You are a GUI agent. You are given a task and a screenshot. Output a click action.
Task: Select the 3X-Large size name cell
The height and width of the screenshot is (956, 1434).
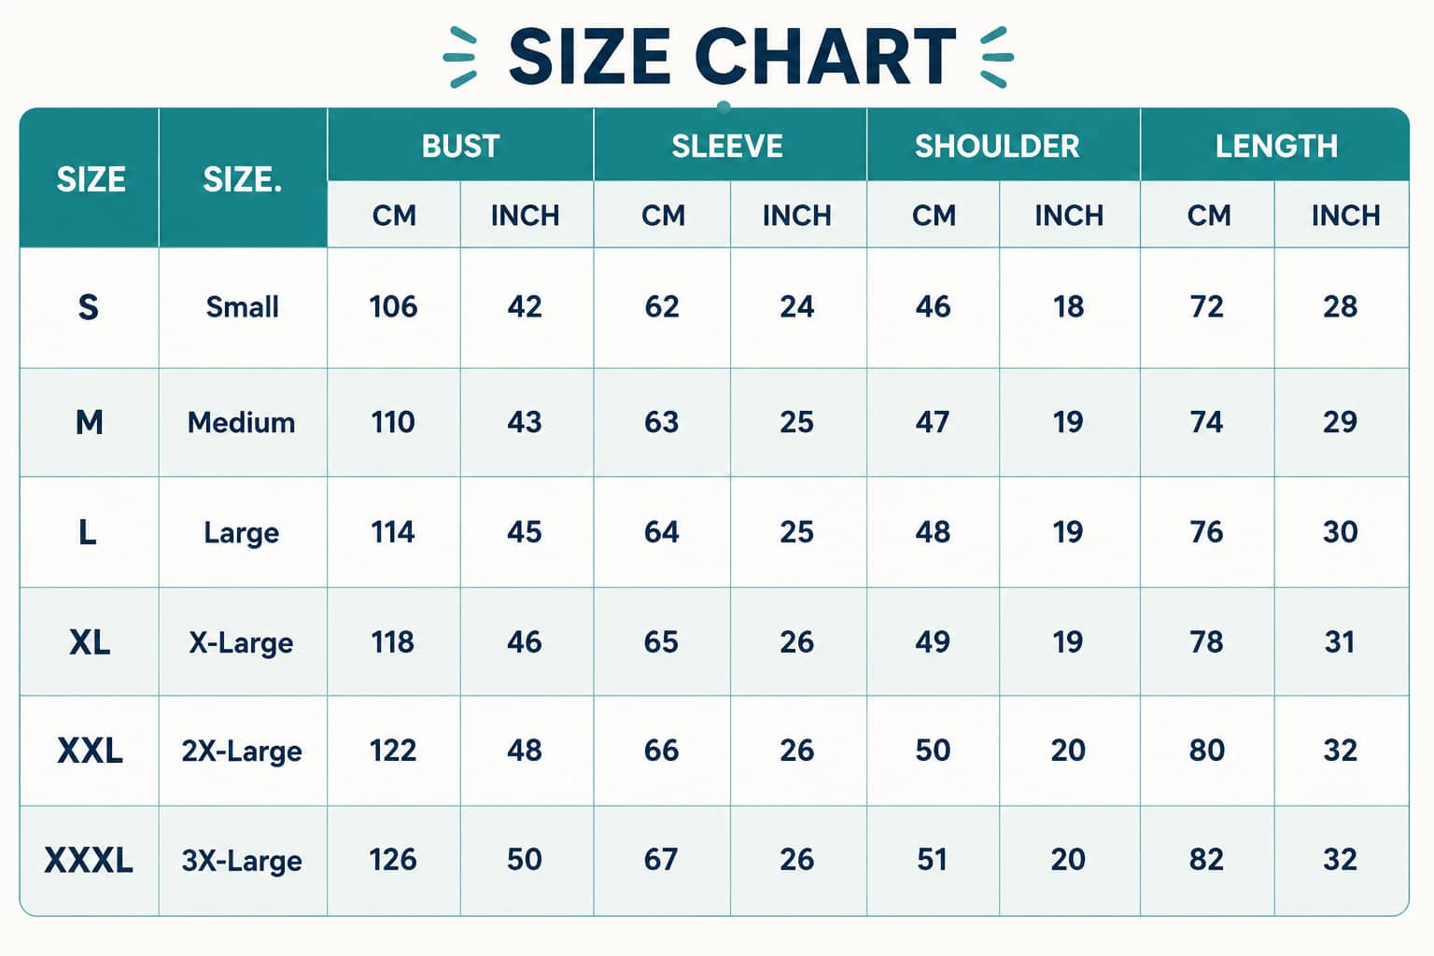pos(242,860)
